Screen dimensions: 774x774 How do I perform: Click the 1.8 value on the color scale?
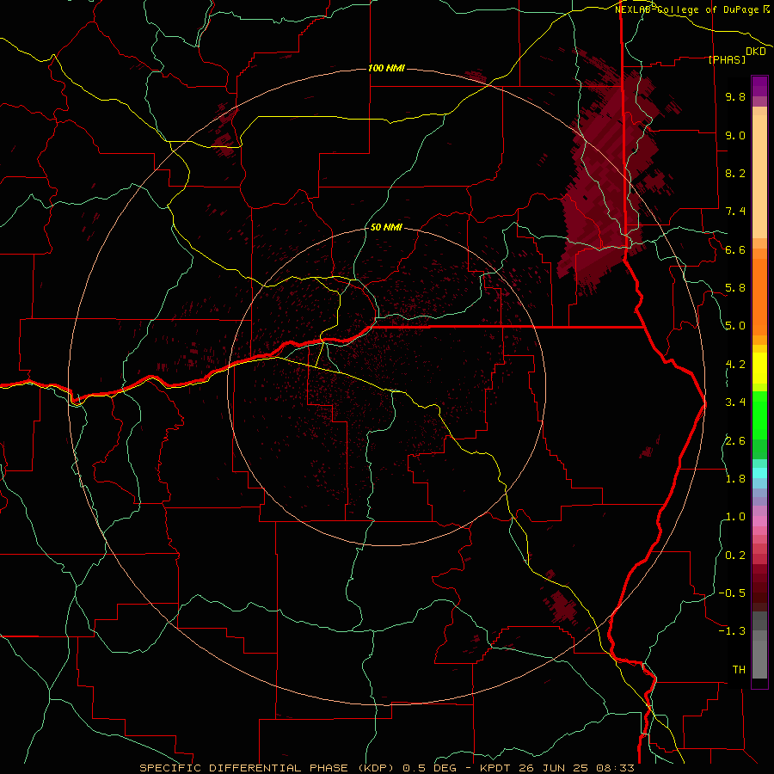(x=735, y=479)
